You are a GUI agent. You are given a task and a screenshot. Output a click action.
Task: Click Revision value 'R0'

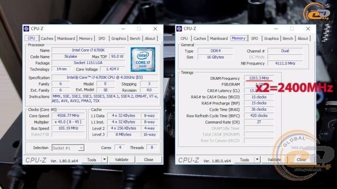149,90
